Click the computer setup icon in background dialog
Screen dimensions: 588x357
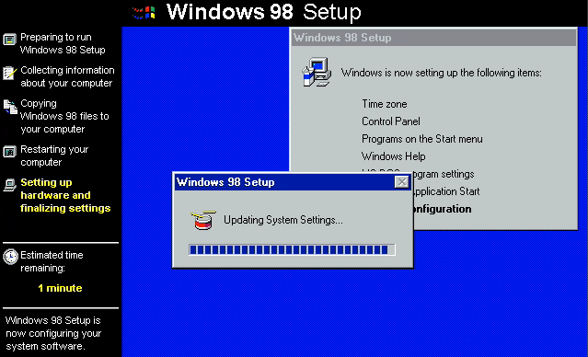(x=317, y=72)
